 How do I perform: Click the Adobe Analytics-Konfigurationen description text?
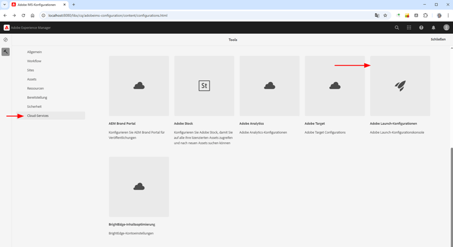coord(263,133)
